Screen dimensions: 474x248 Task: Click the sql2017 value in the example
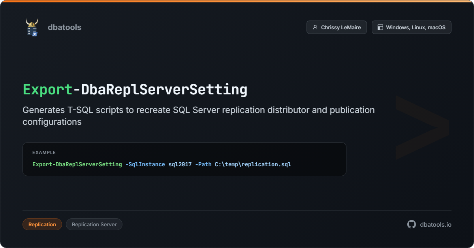pyautogui.click(x=180, y=164)
